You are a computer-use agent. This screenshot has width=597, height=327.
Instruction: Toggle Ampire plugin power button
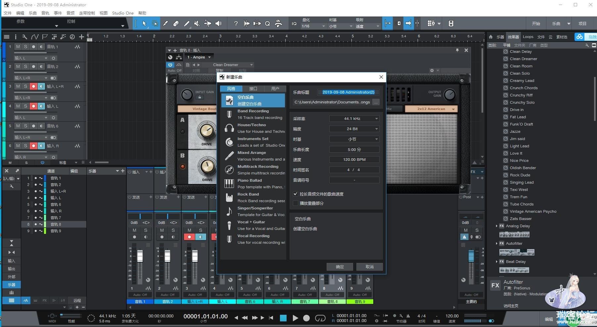tap(170, 65)
